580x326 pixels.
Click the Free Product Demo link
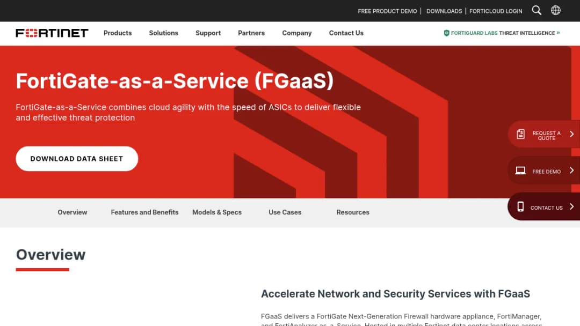(387, 11)
